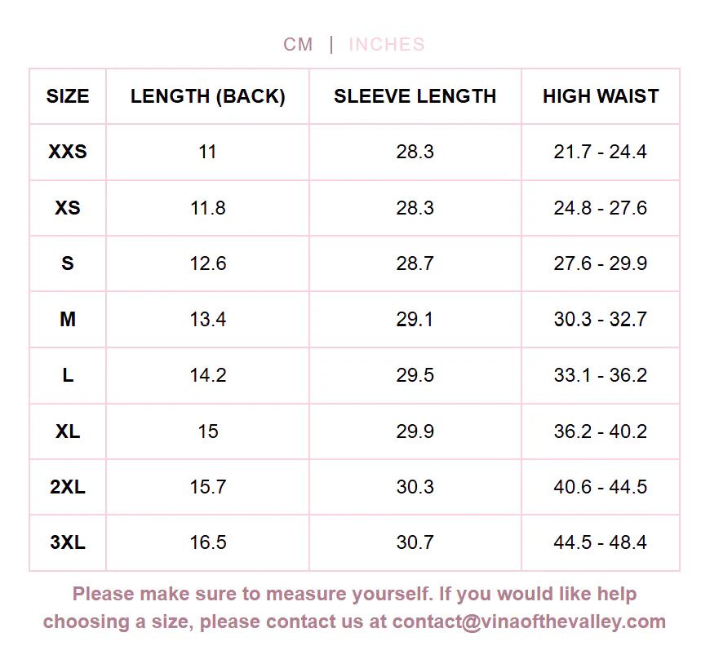Click the 36.2 - 40.2 high waist cell
Screen dimensions: 710x646
pyautogui.click(x=600, y=431)
